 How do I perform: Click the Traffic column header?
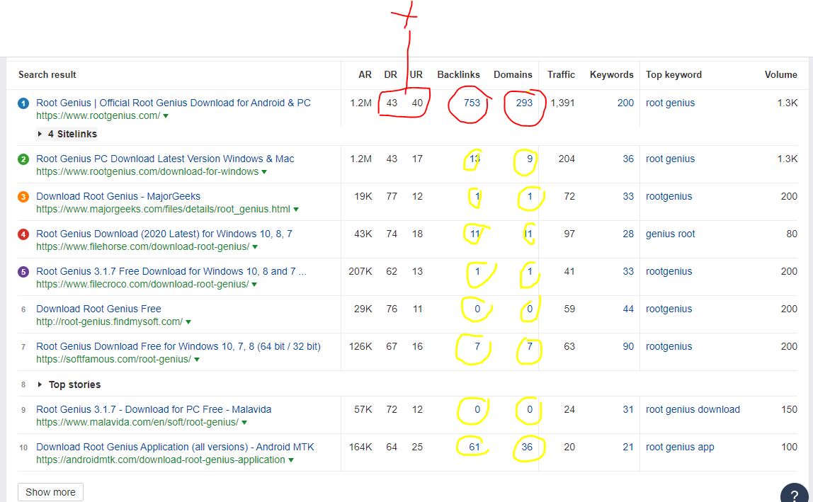coord(561,74)
